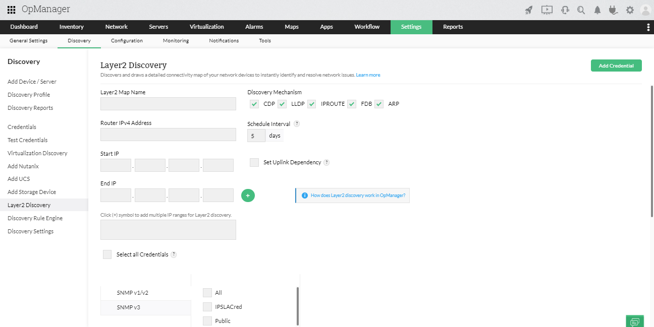Click the Schedule Interval days field
654x327 pixels.
pos(256,136)
